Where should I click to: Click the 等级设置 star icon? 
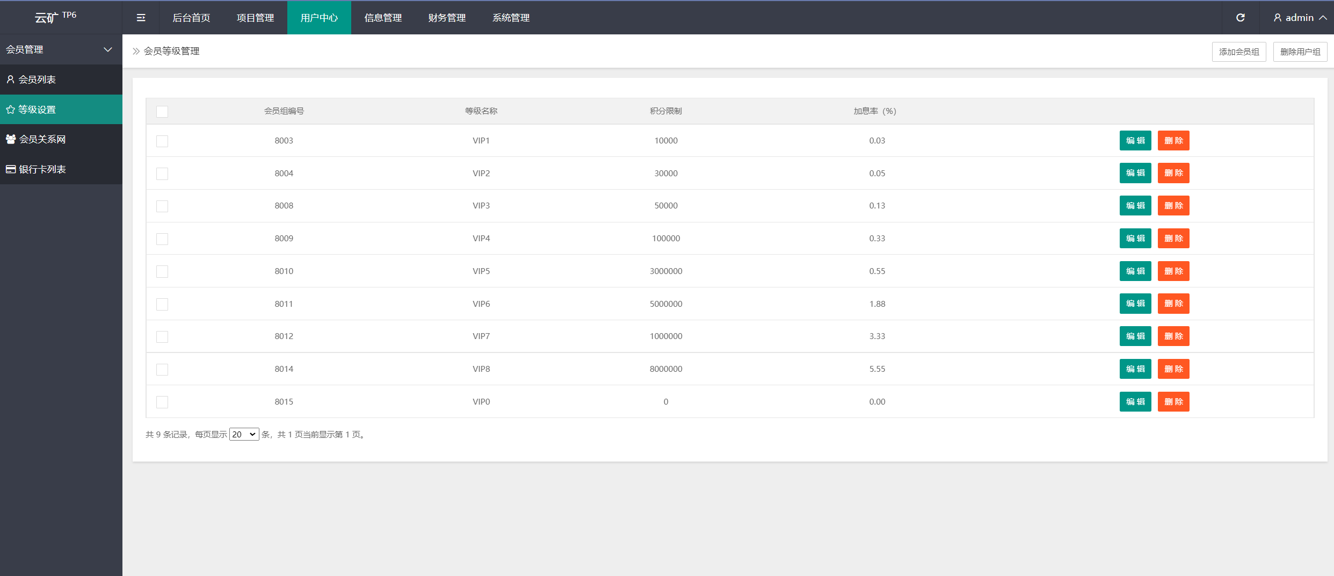[10, 110]
